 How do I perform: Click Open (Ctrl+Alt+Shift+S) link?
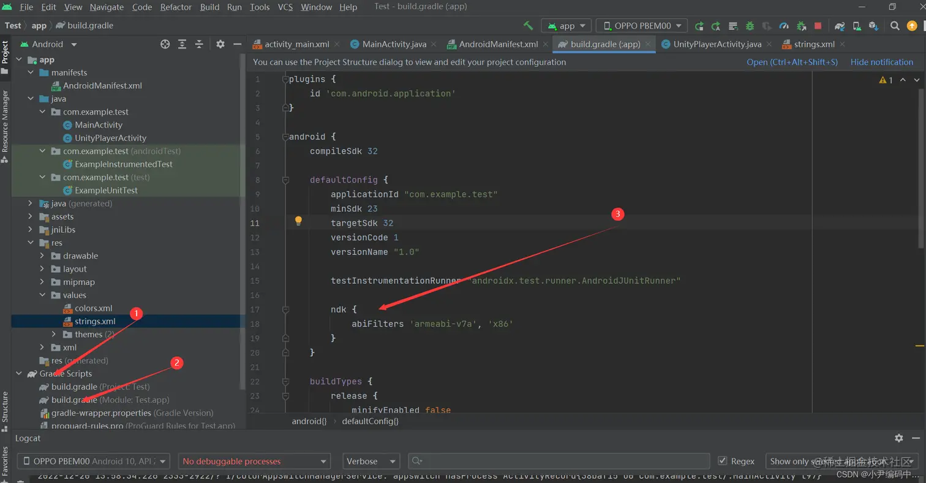[x=792, y=62]
